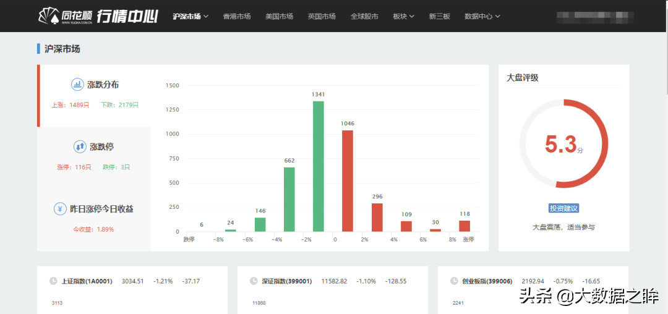
Task: Go to the 全球股市 page
Action: (x=364, y=16)
